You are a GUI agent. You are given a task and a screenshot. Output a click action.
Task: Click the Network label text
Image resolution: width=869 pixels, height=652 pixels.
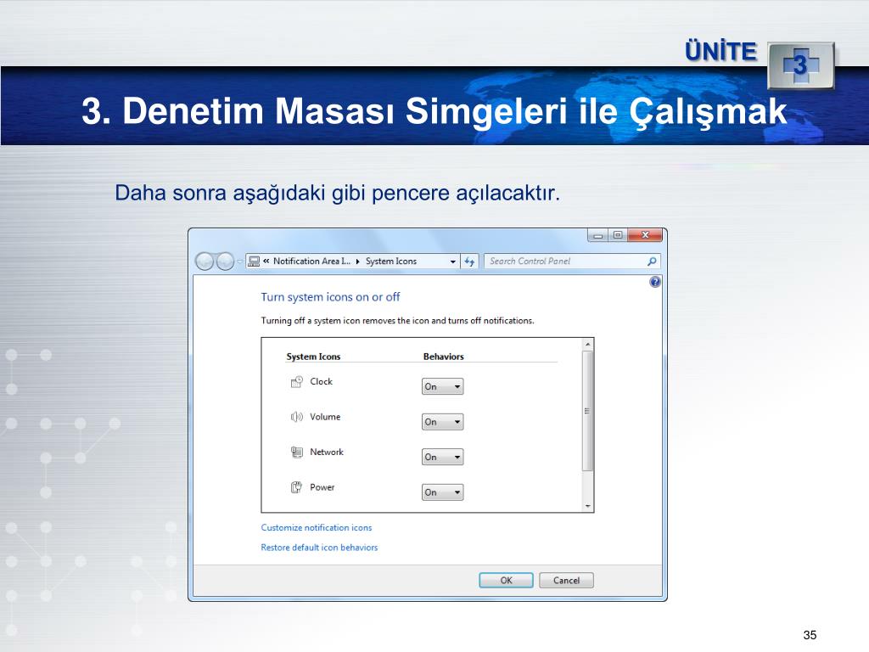coord(327,452)
